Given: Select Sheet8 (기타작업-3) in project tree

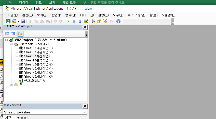Looking at the screenshot, I should point(38,76).
